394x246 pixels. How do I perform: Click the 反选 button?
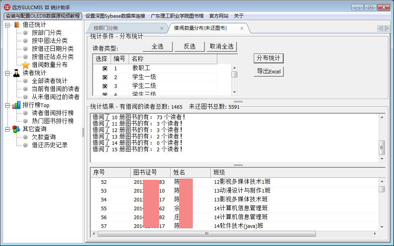190,47
